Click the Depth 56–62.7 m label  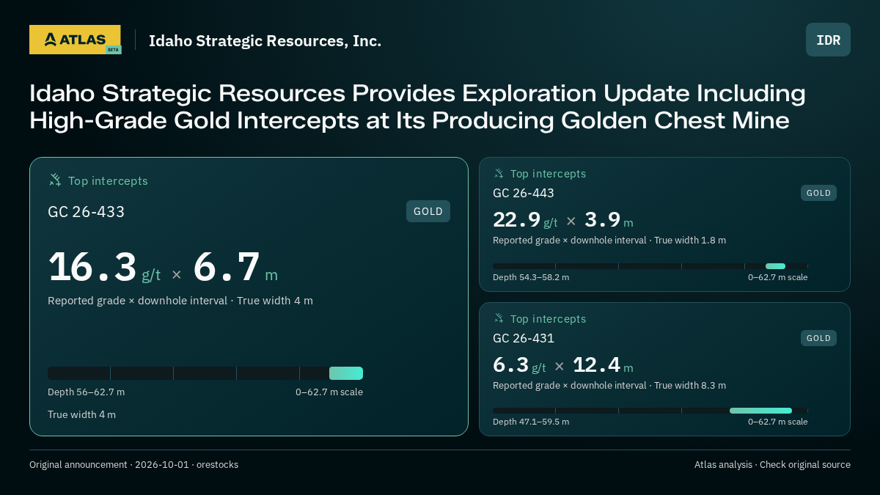86,392
